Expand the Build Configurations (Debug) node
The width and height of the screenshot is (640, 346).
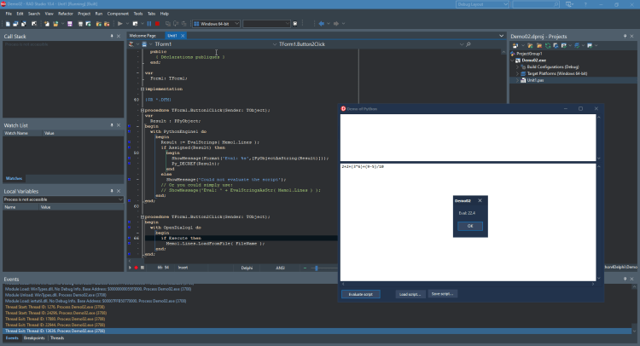pyautogui.click(x=518, y=66)
